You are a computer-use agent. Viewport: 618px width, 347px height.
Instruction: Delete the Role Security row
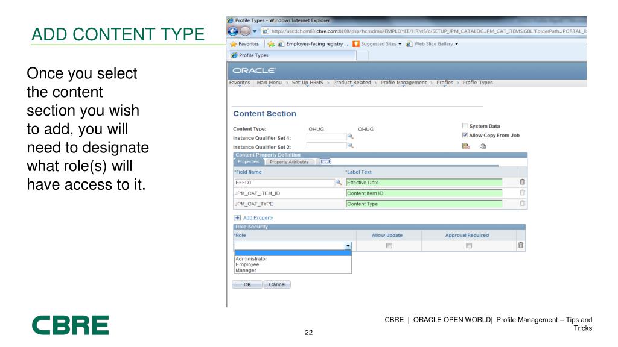pos(521,245)
